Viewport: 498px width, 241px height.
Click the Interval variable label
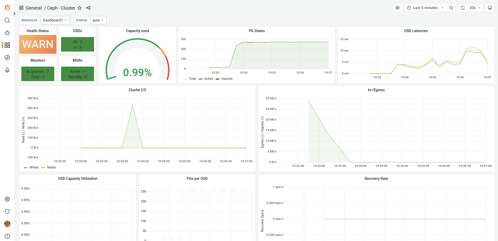pos(81,20)
